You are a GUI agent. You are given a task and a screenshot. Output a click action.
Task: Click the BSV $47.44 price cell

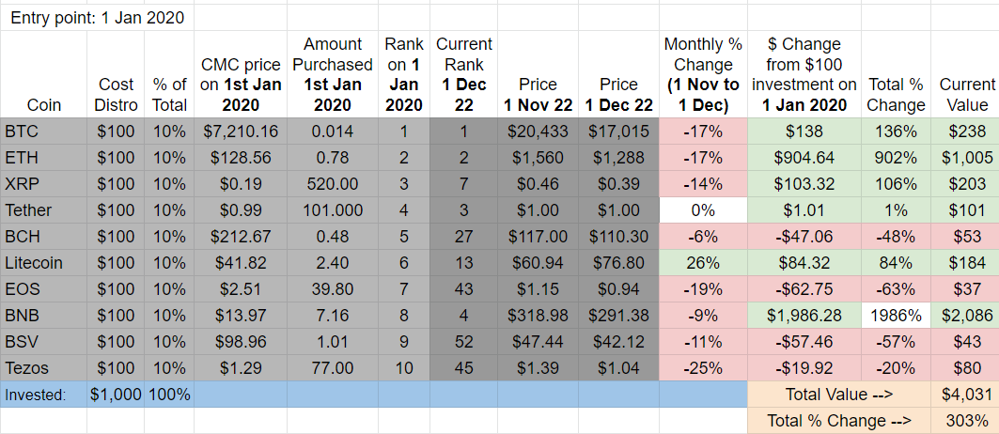tap(538, 342)
